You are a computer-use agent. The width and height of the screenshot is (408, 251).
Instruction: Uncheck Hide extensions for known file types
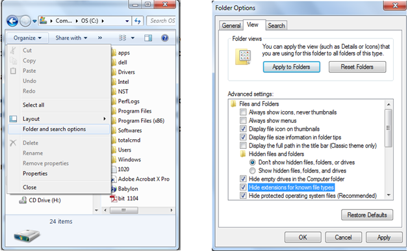[243, 187]
